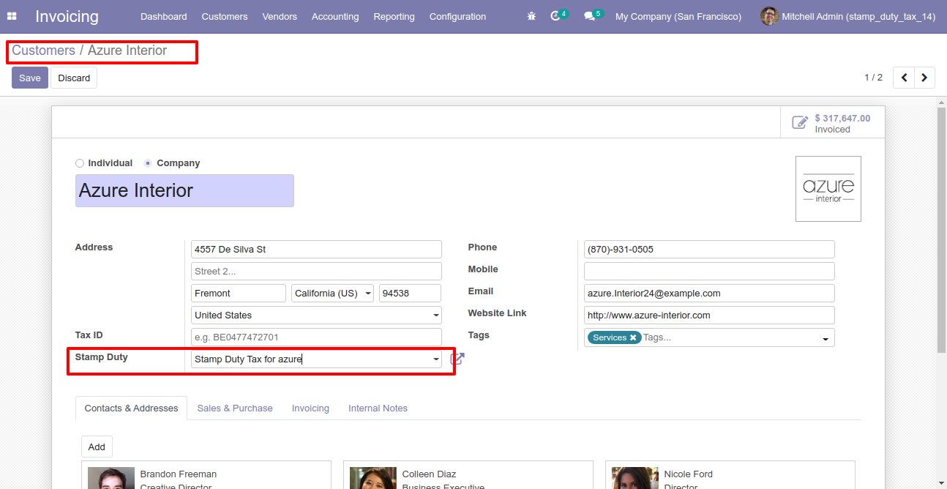947x489 pixels.
Task: Click the Fremont city field
Action: pos(239,294)
